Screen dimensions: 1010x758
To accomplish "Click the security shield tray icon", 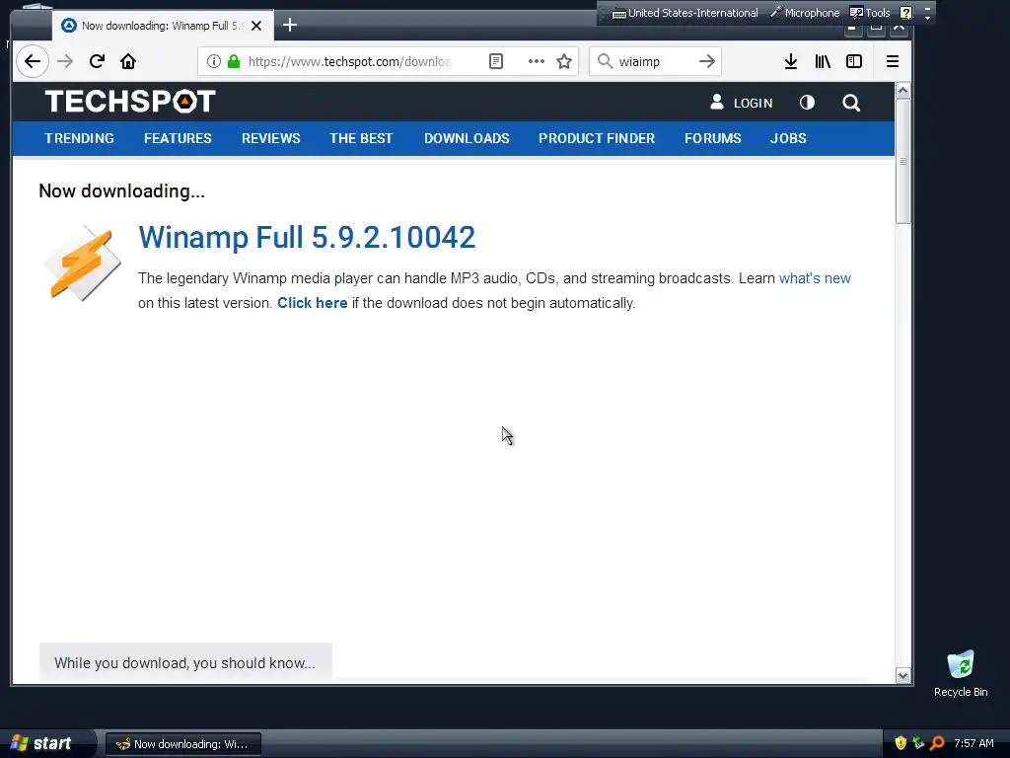I will click(901, 743).
